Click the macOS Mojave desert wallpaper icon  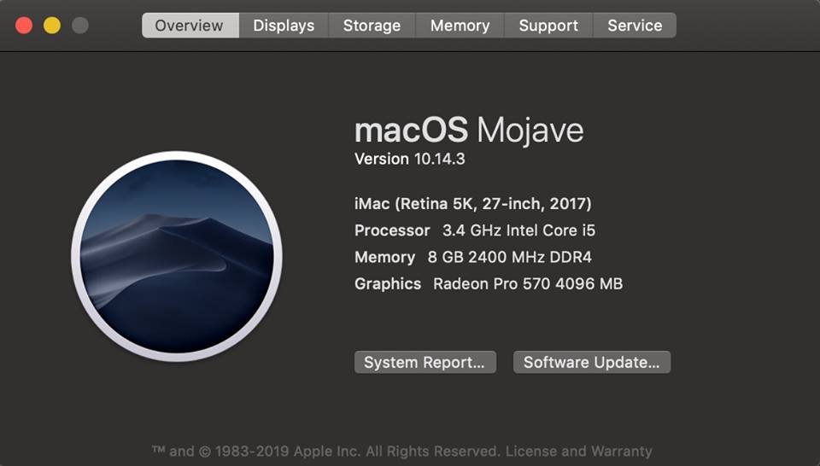click(177, 256)
